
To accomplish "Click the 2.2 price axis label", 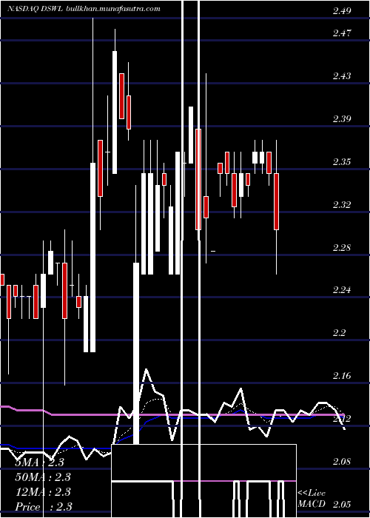I will [340, 333].
